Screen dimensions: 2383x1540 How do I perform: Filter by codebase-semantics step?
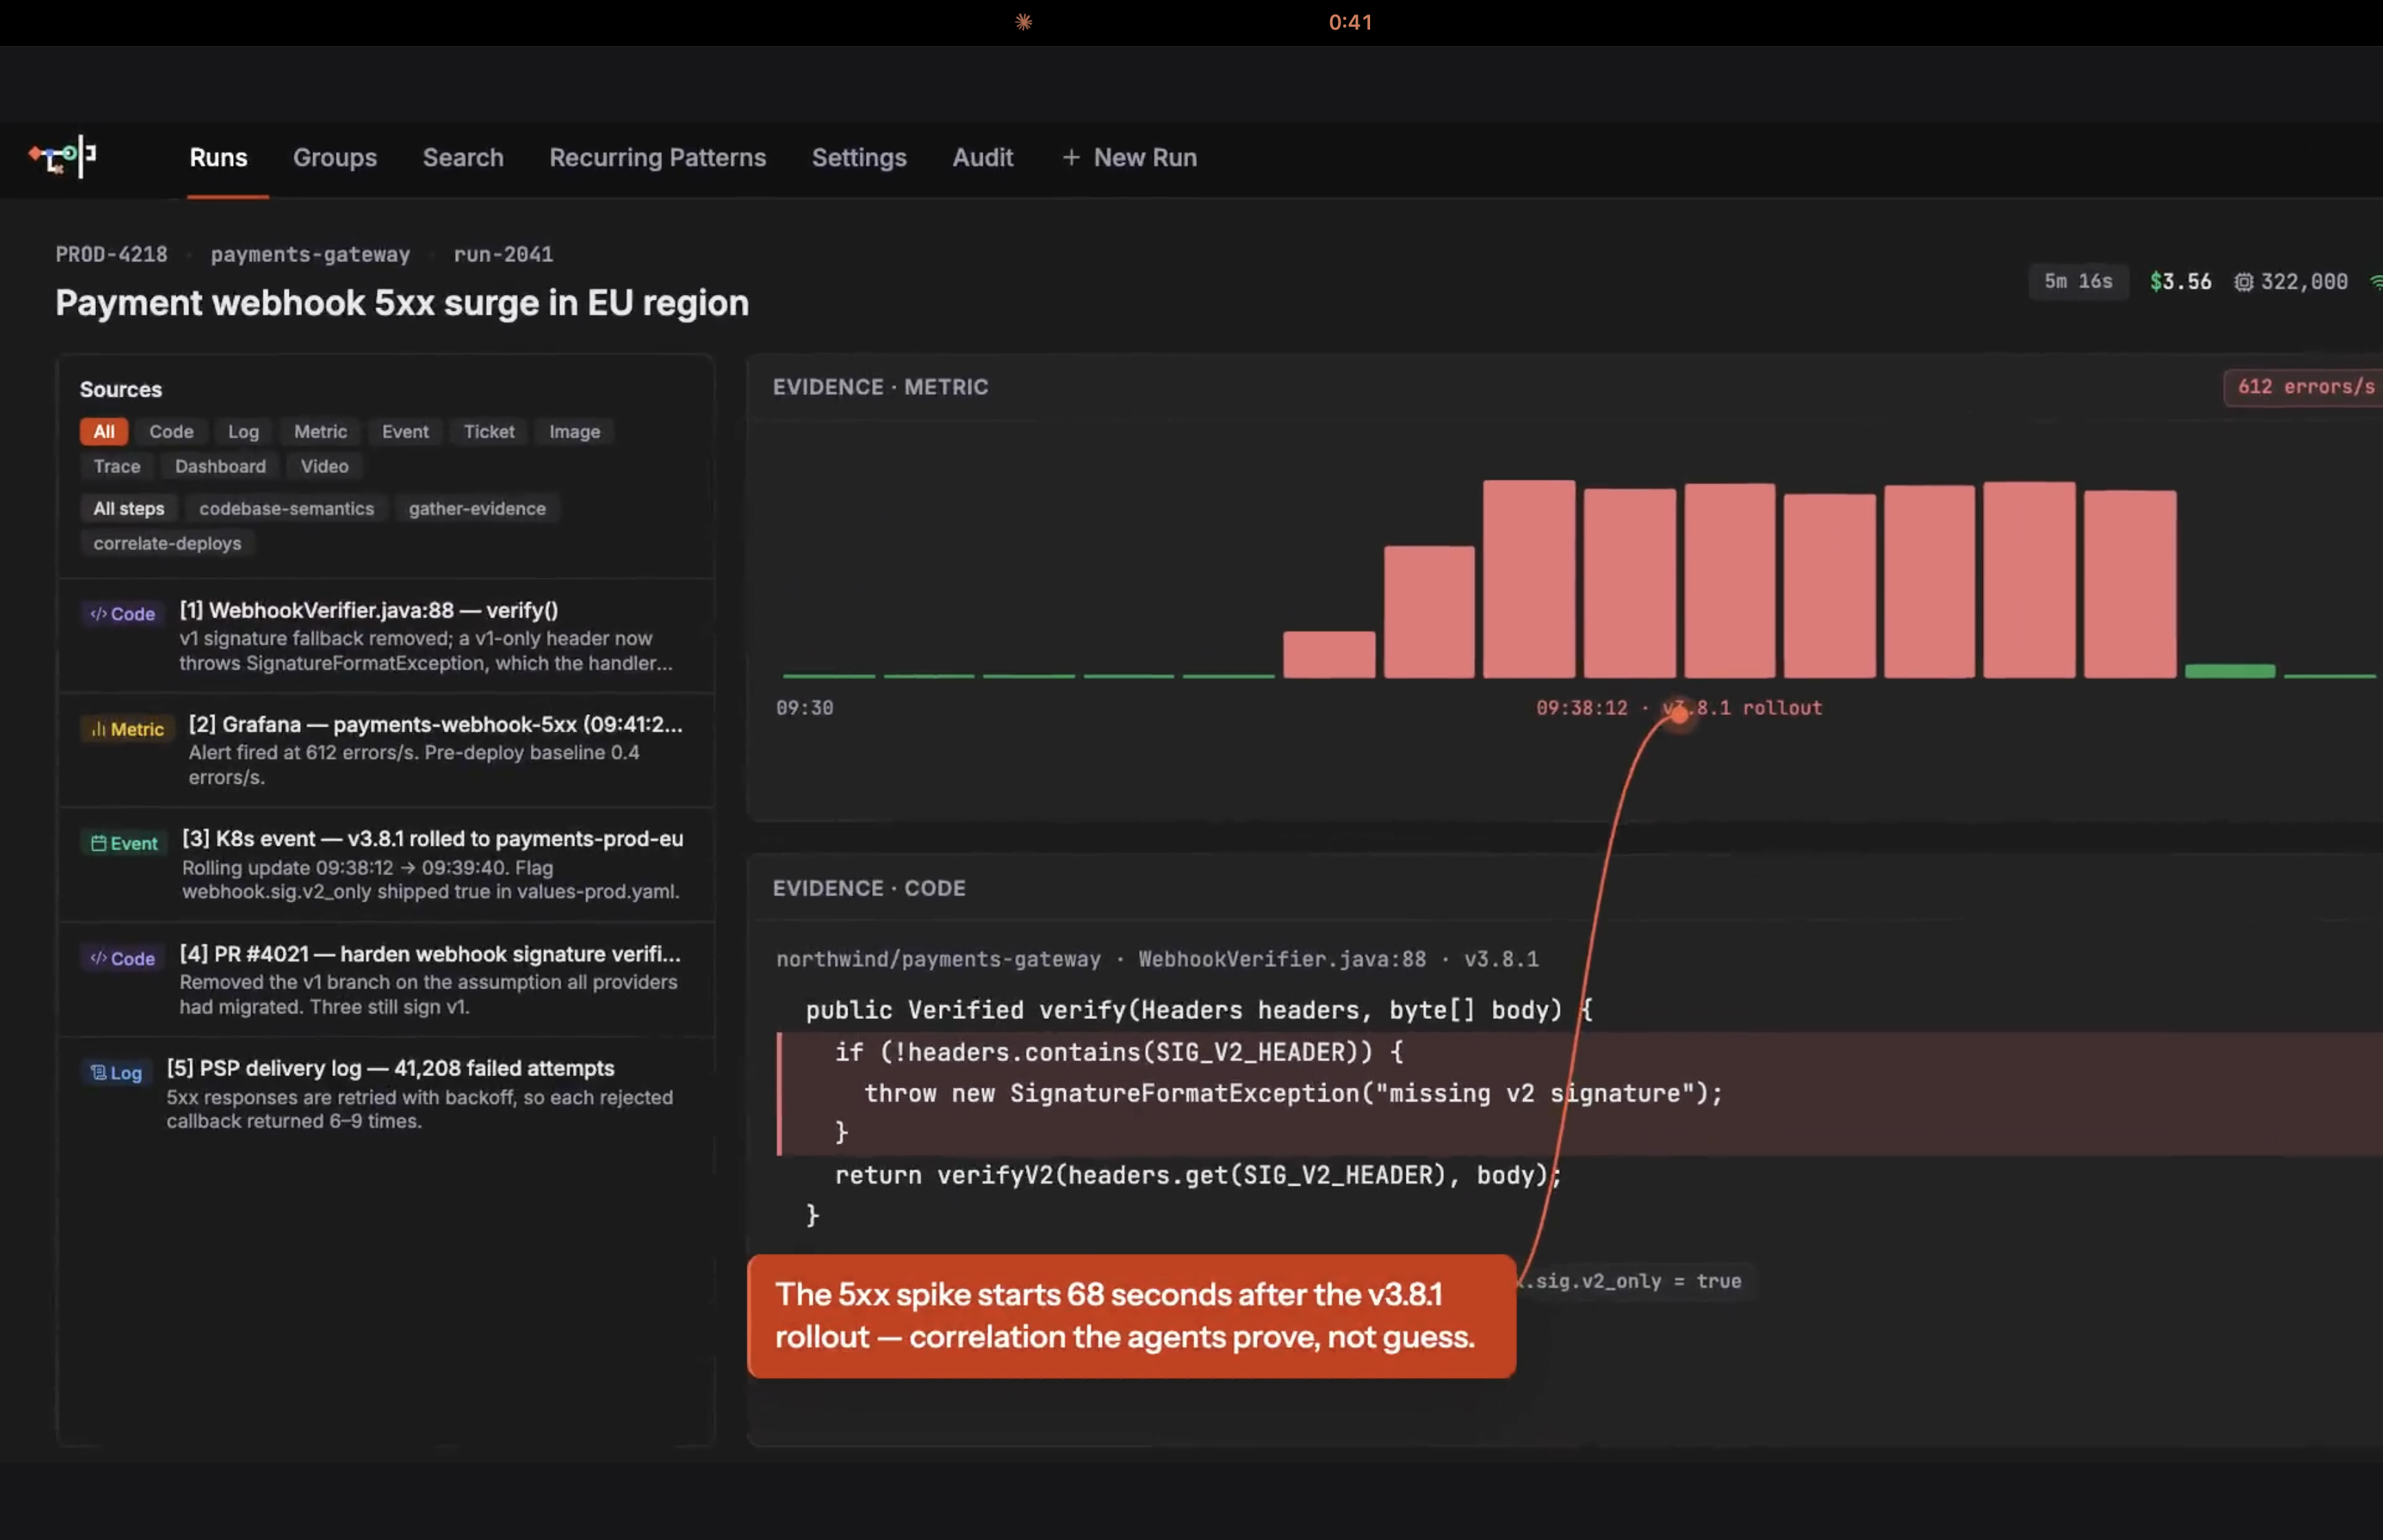click(x=286, y=508)
